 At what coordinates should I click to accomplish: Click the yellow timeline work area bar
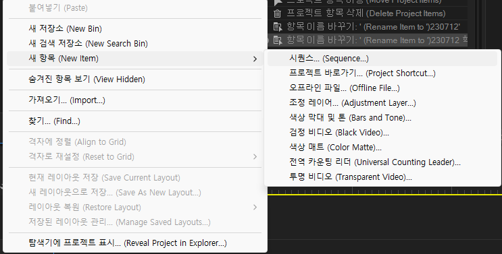pos(384,194)
